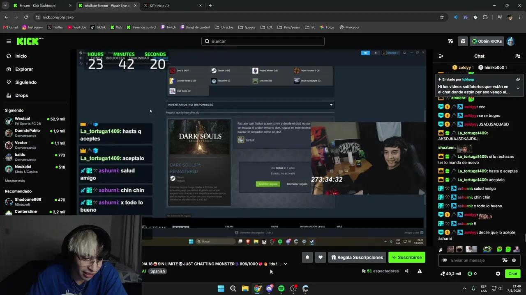The width and height of the screenshot is (526, 295).
Task: Click the 51 espectadores viewer count
Action: pos(380,271)
